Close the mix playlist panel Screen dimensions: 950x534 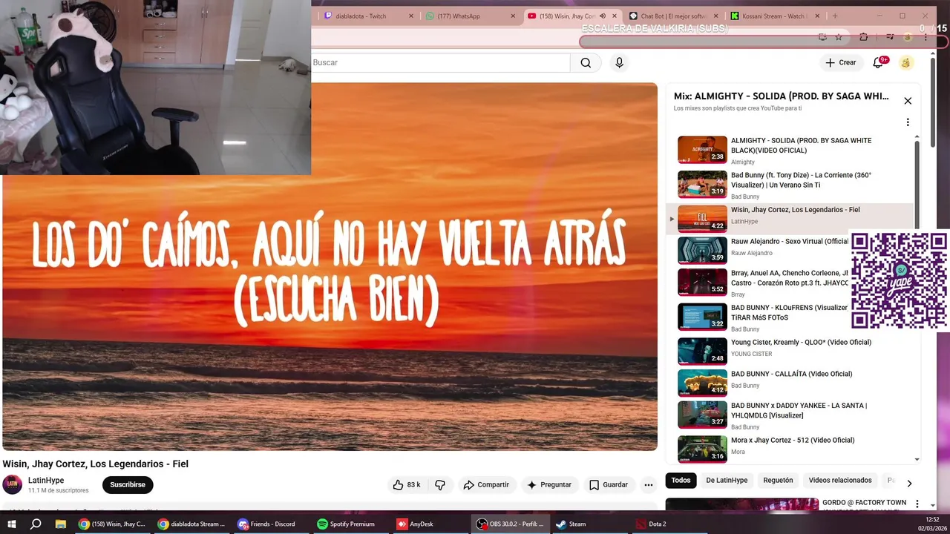[x=907, y=101]
